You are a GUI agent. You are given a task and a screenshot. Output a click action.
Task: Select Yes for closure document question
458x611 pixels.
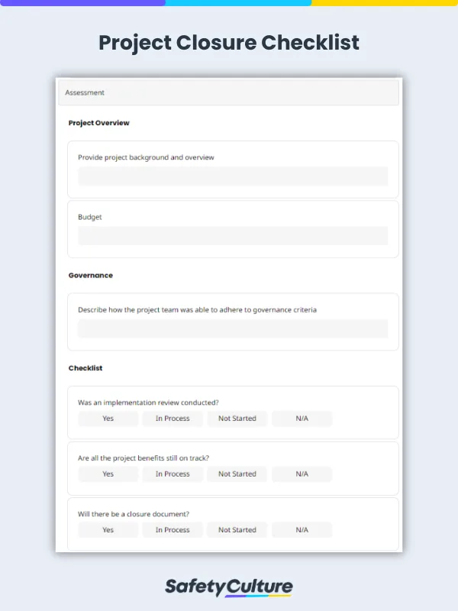point(108,530)
